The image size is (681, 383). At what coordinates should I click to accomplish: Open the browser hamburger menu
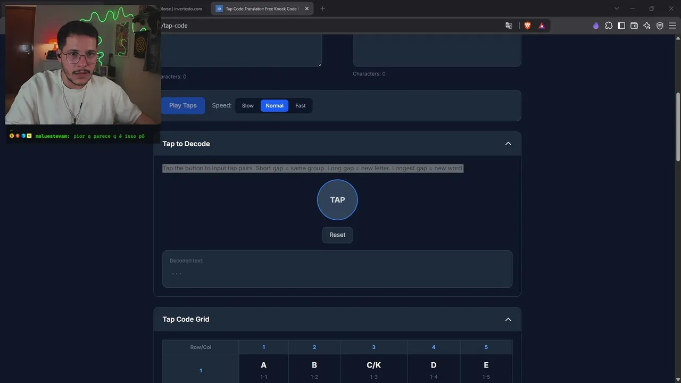[x=672, y=26]
